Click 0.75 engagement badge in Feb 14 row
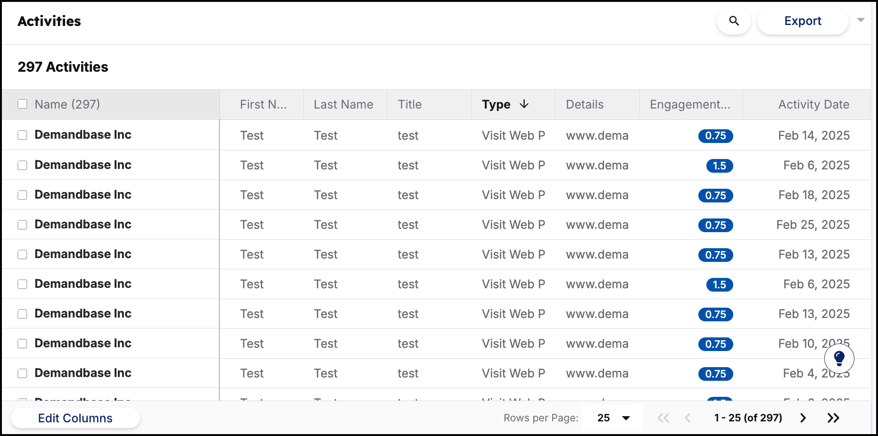Image resolution: width=878 pixels, height=436 pixels. [715, 136]
